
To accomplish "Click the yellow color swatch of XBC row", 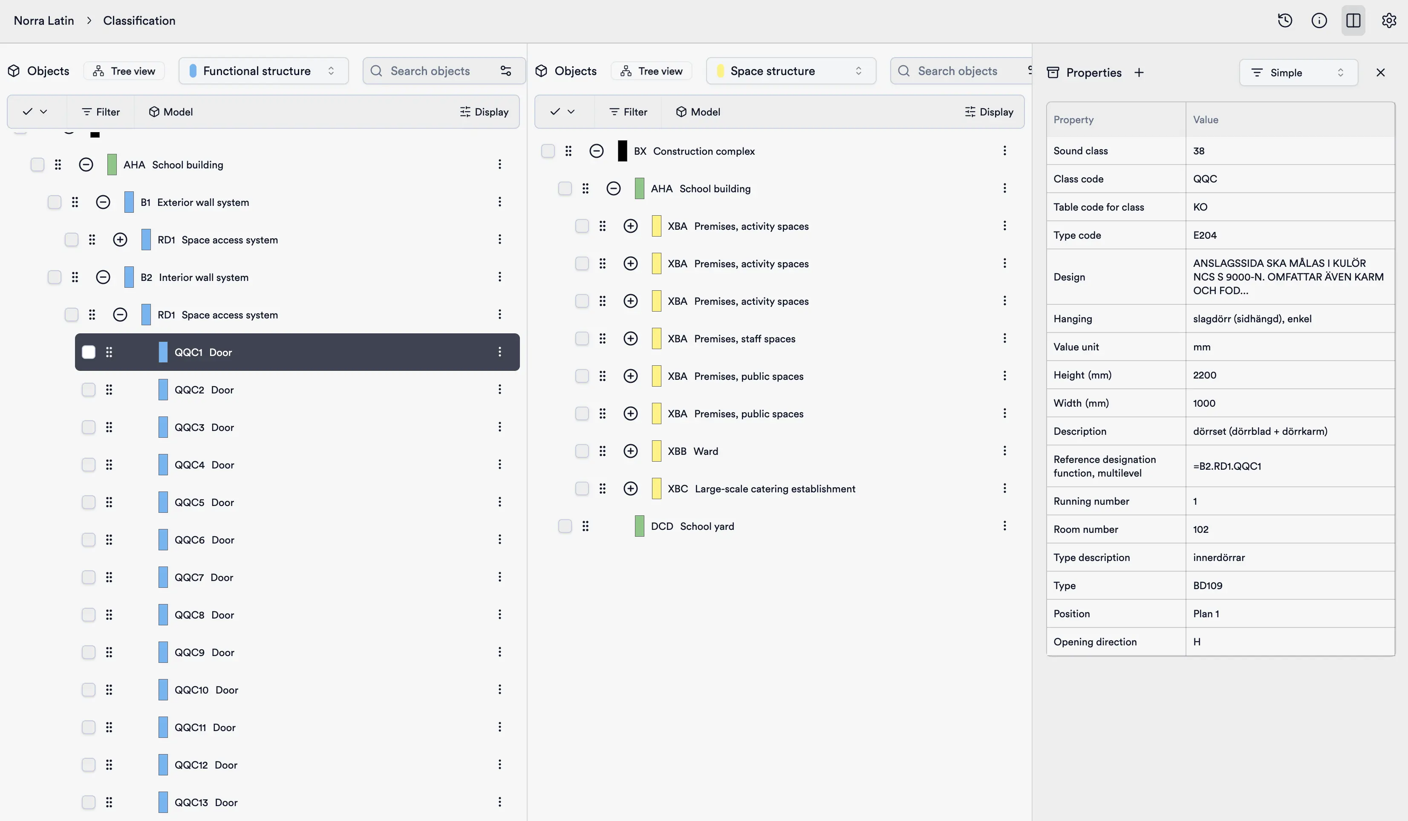I will click(657, 489).
